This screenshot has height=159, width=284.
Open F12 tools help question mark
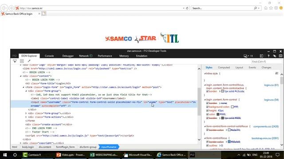(268, 56)
